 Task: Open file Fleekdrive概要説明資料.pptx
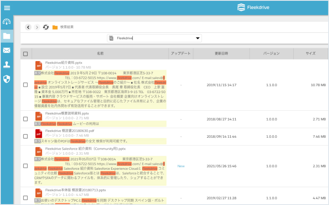(67, 114)
